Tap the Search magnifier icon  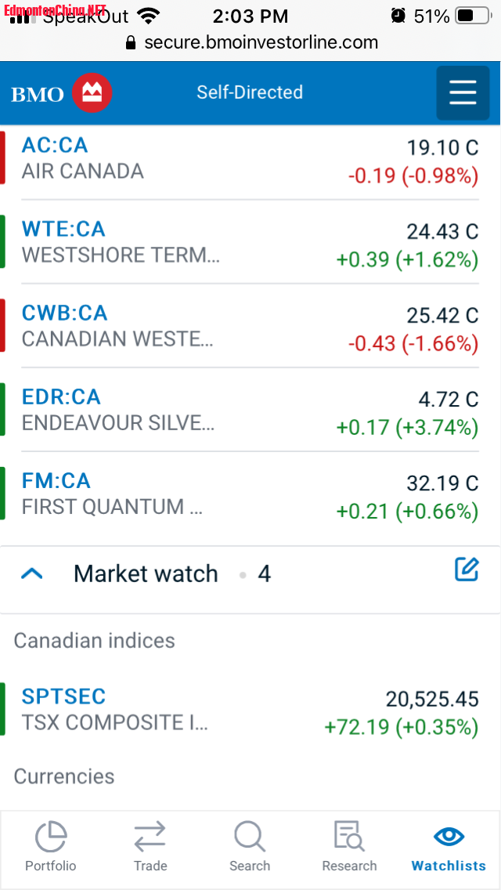[x=250, y=836]
